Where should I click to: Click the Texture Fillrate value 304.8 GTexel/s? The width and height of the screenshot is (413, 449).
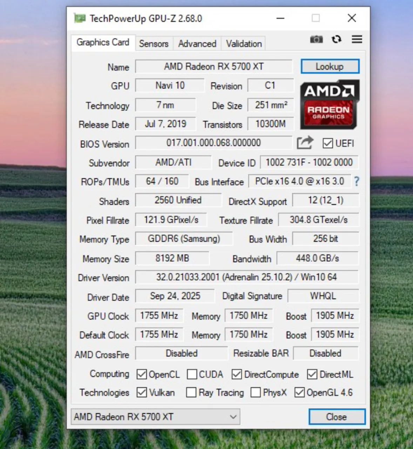pyautogui.click(x=319, y=220)
